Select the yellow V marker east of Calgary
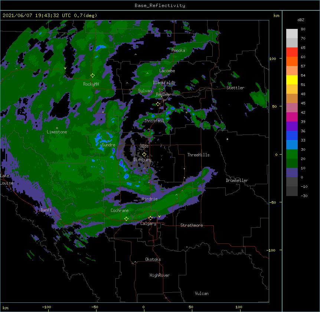Screen dimensions: 320x312 [x=159, y=216]
